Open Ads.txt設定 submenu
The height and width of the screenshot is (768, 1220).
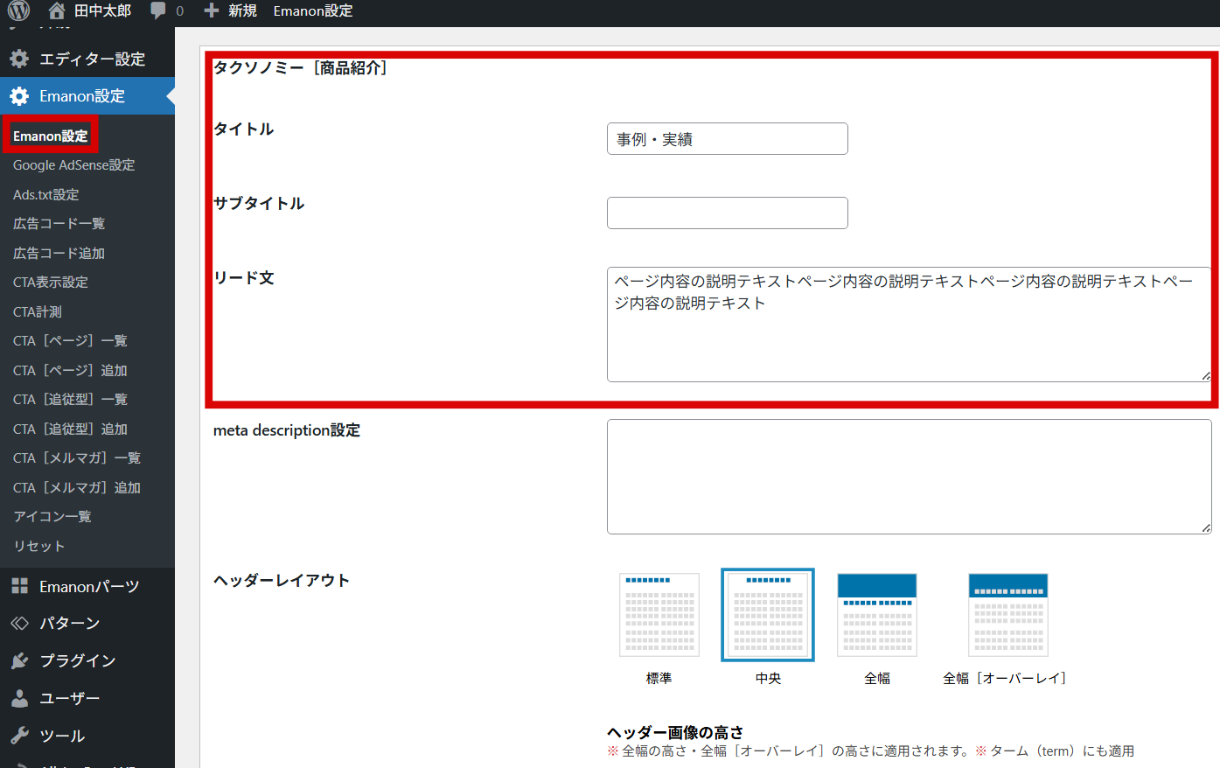(x=45, y=194)
